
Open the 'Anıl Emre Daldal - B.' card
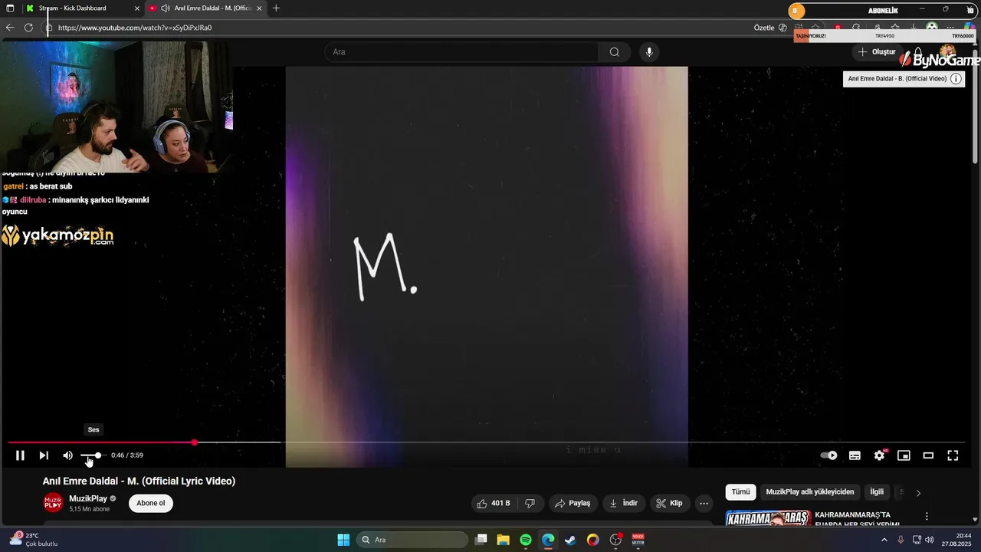897,79
